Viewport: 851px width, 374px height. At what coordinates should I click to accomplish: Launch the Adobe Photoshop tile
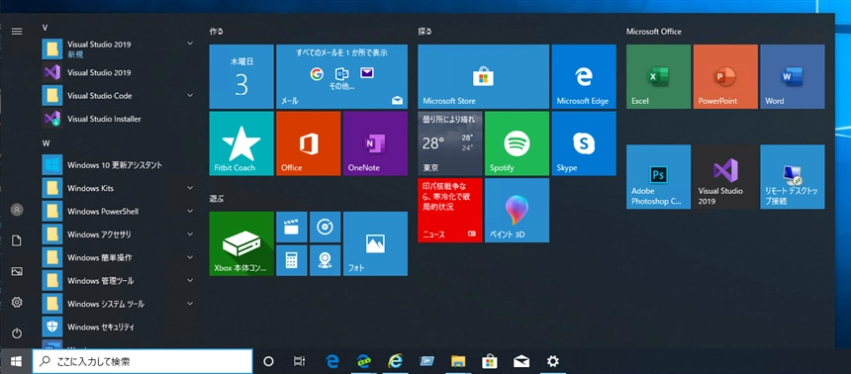[658, 177]
